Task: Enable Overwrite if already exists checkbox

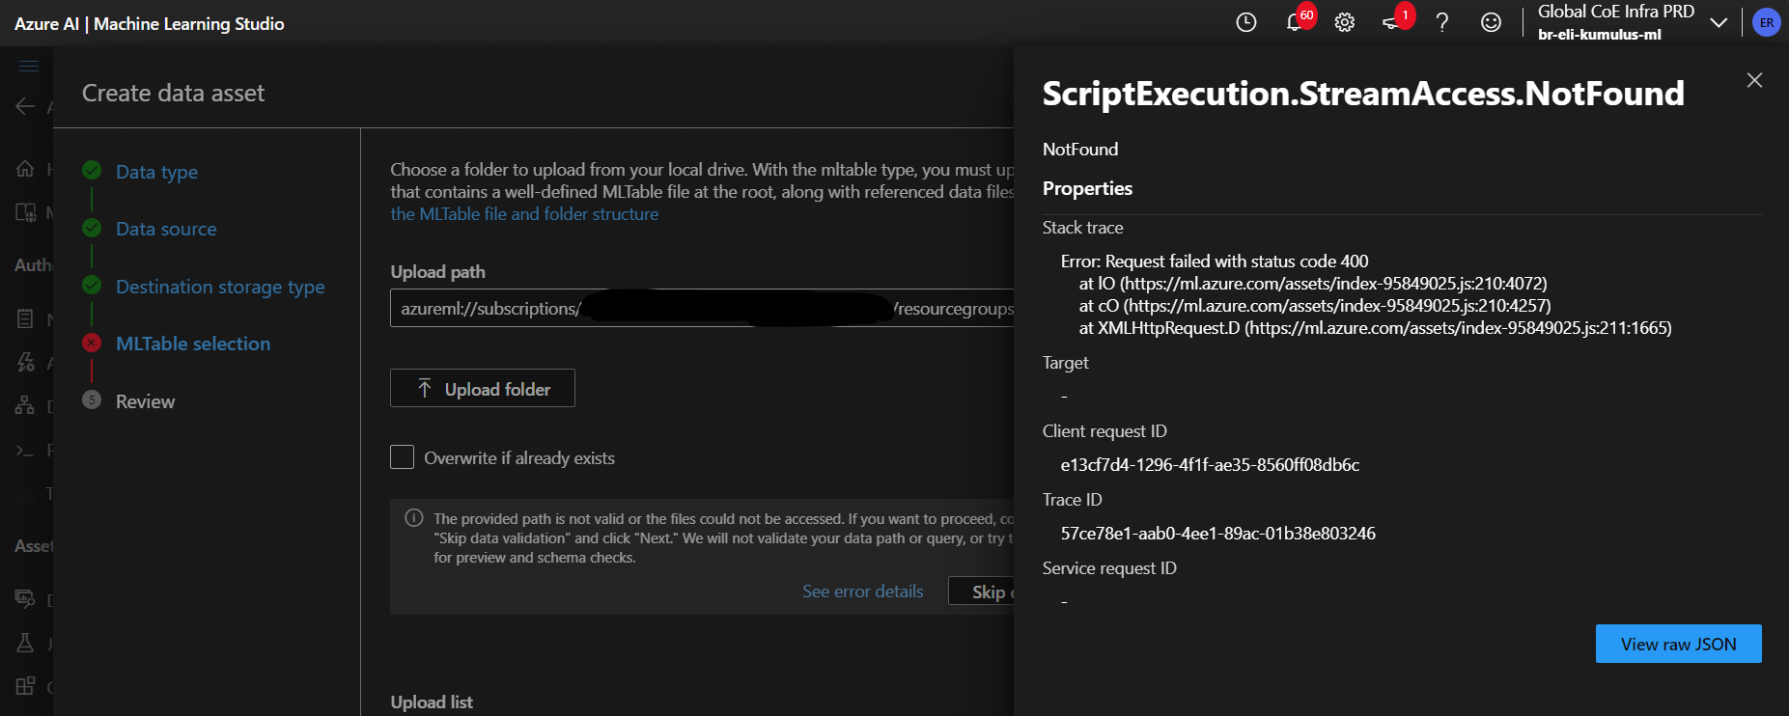Action: pyautogui.click(x=402, y=457)
